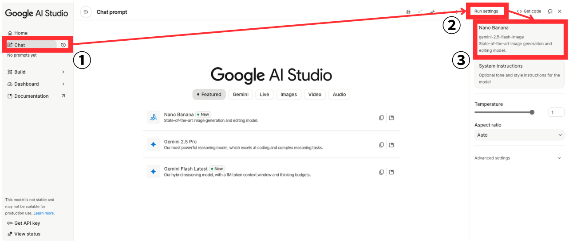569x242 pixels.
Task: Click the reset default settings icon
Action: pyautogui.click(x=550, y=12)
